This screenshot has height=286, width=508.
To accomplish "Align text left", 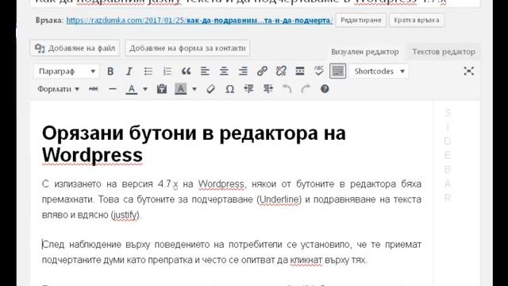I will tap(205, 71).
